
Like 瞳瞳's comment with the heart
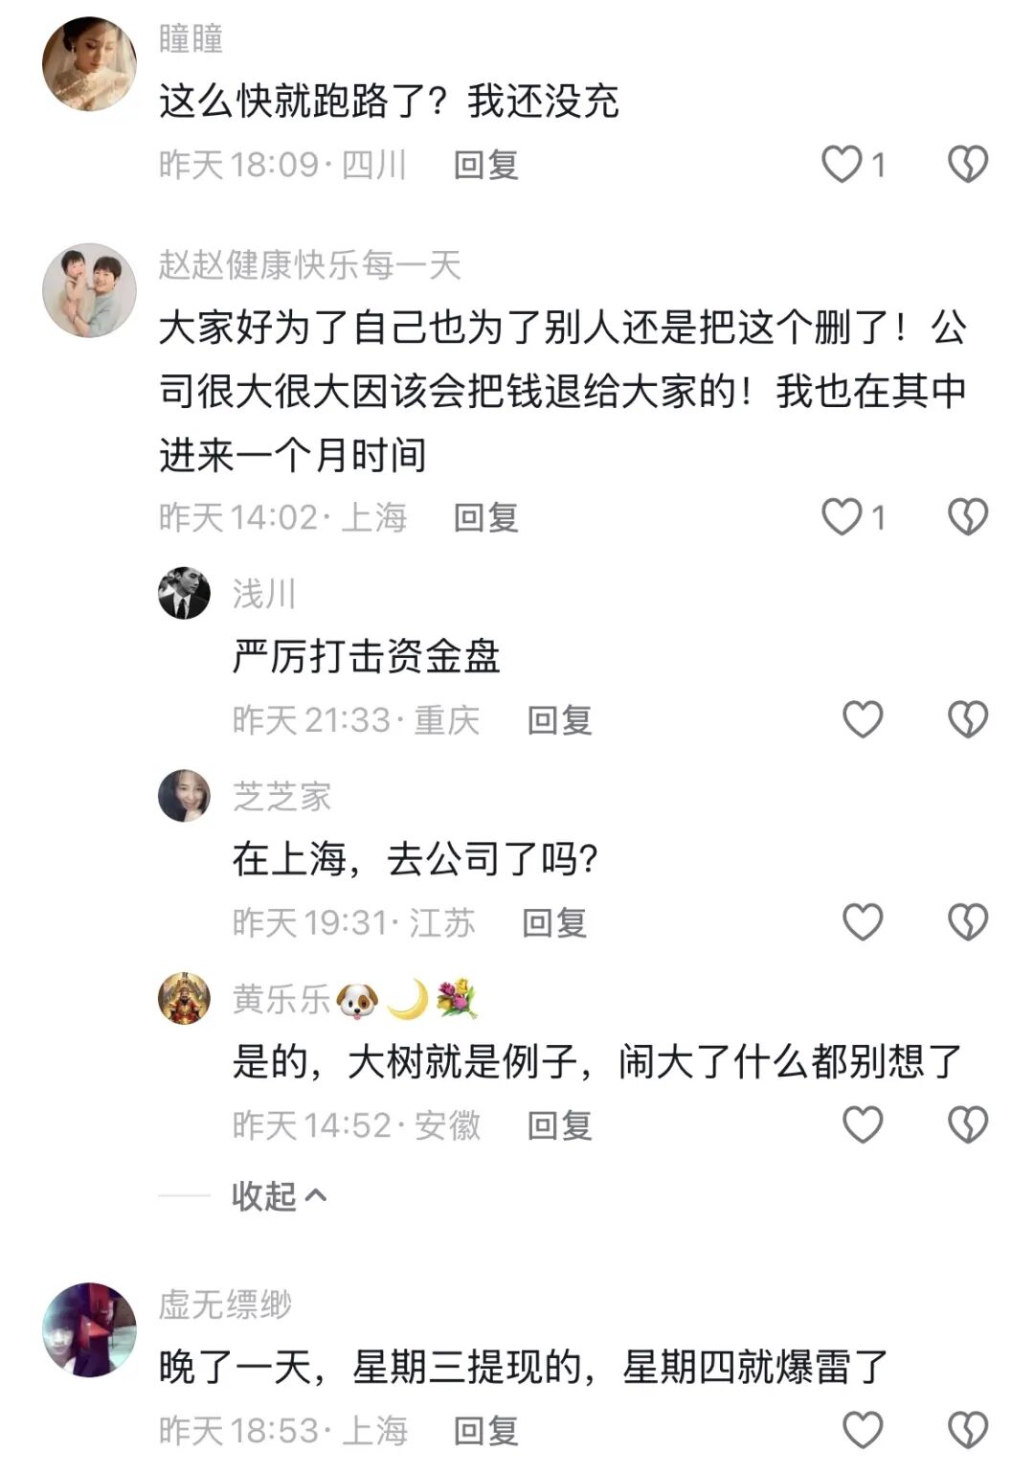tap(842, 165)
